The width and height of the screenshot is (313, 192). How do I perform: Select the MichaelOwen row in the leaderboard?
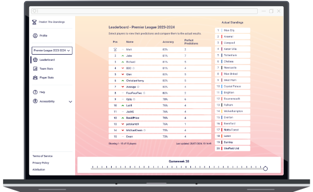160,130
